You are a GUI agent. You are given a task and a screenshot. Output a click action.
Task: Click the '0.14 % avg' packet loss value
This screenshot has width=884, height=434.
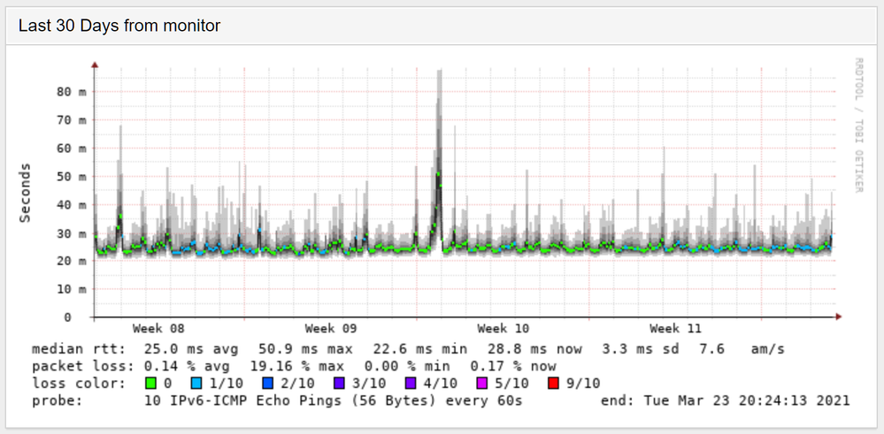click(x=187, y=367)
